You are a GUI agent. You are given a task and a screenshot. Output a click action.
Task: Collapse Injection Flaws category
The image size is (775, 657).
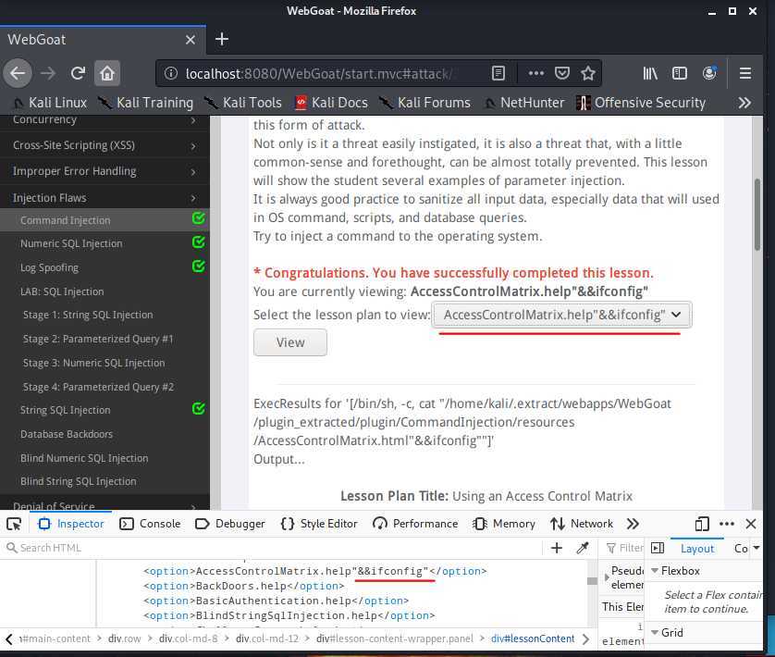tap(105, 198)
